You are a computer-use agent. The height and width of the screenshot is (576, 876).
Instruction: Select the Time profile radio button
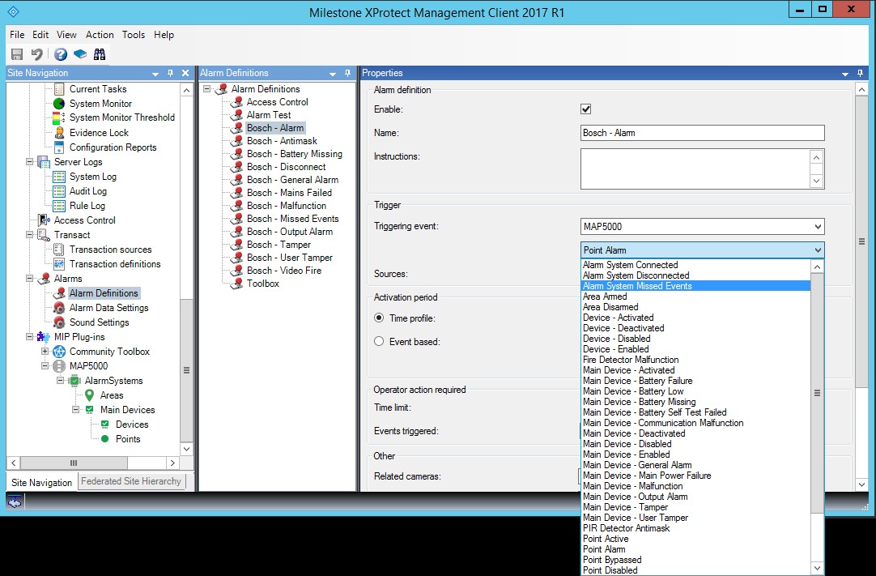(x=379, y=318)
